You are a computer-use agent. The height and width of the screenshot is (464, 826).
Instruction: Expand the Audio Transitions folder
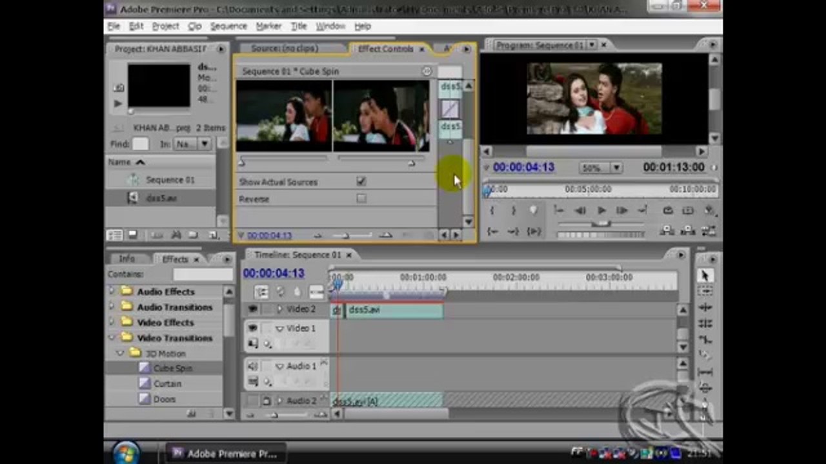click(111, 307)
